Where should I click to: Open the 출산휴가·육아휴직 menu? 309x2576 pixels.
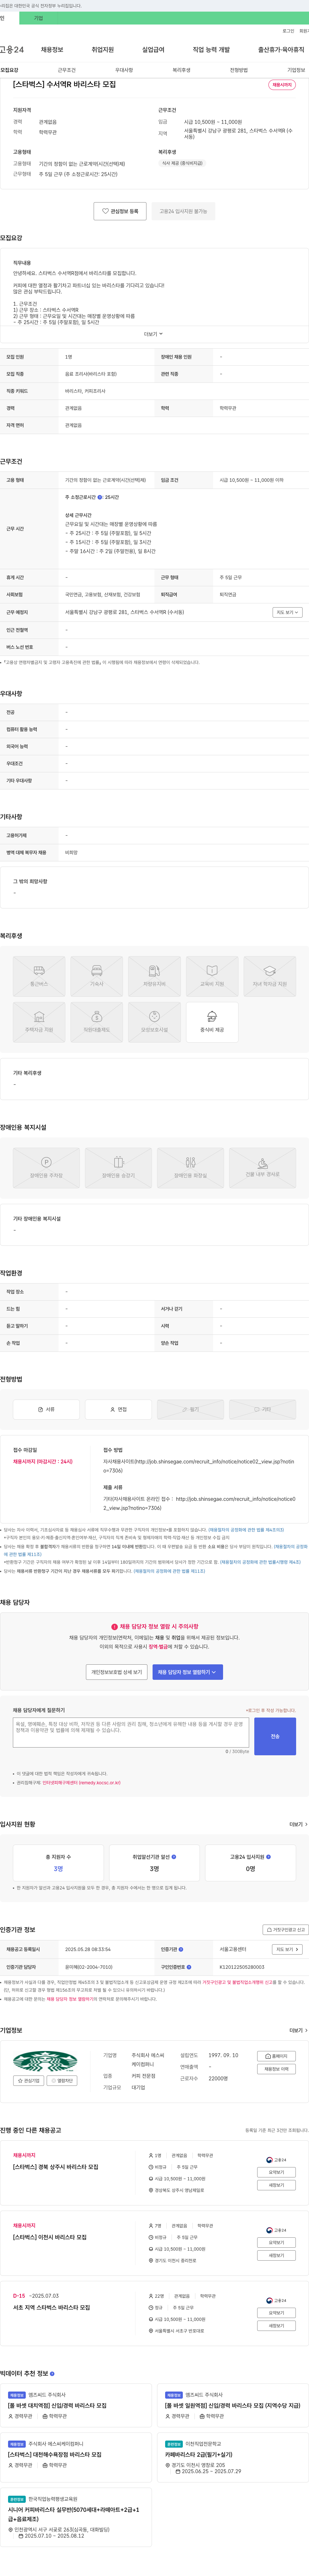click(x=281, y=50)
